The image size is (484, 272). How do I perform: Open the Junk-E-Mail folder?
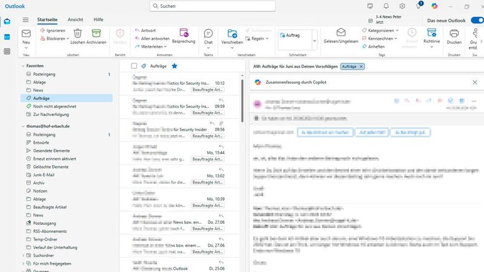67,175
